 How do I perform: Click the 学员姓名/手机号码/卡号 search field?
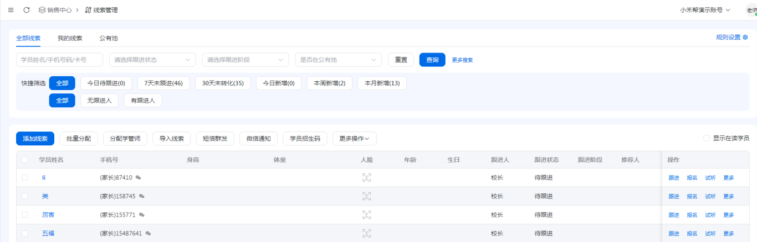tap(59, 60)
